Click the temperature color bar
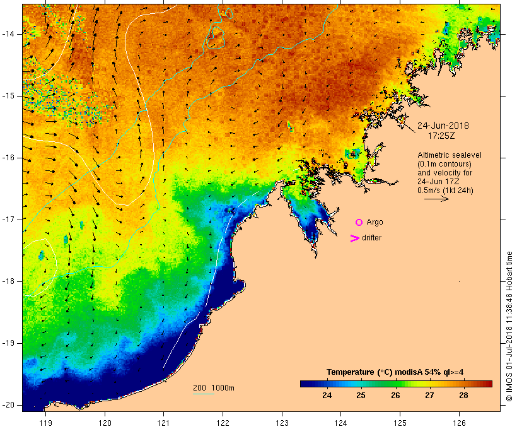The height and width of the screenshot is (429, 517). click(396, 384)
